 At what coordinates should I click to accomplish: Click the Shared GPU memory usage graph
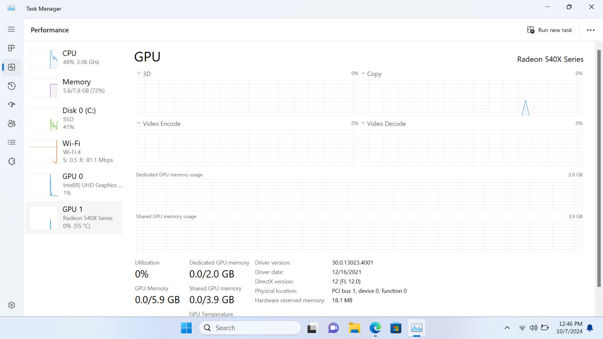[359, 237]
